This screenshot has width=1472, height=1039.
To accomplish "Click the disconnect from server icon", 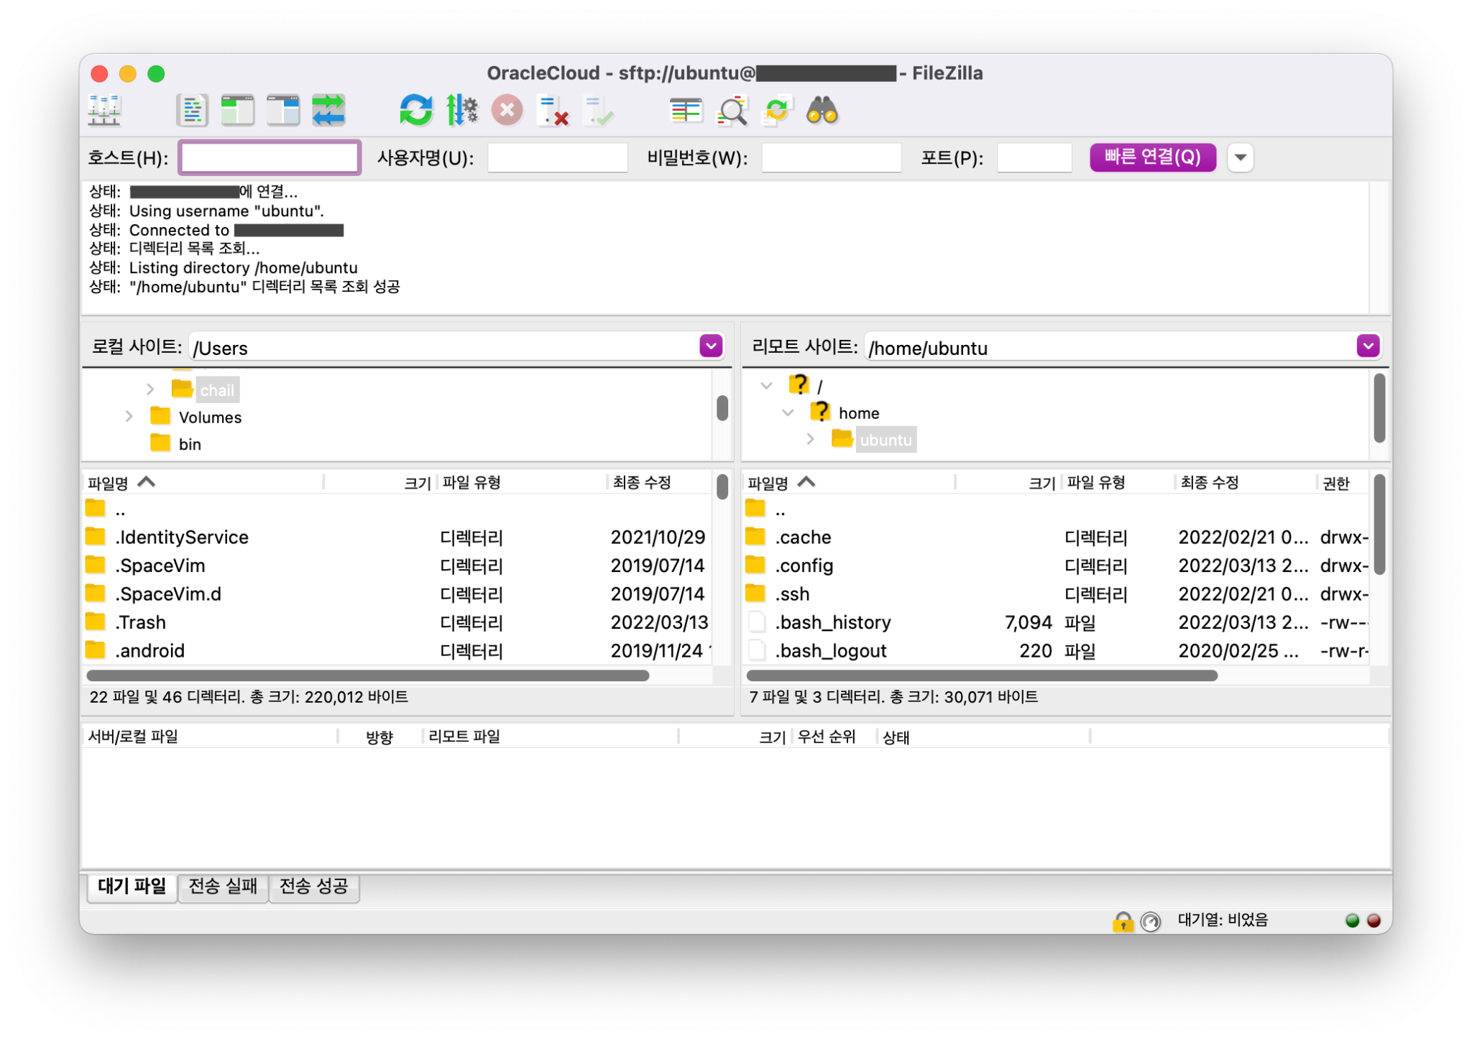I will 553,111.
